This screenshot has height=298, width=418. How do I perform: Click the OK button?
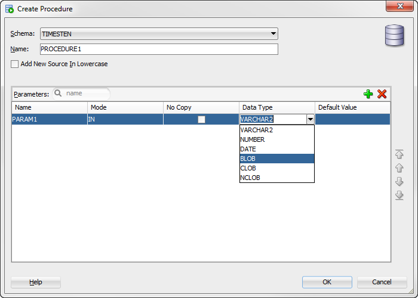pos(327,282)
